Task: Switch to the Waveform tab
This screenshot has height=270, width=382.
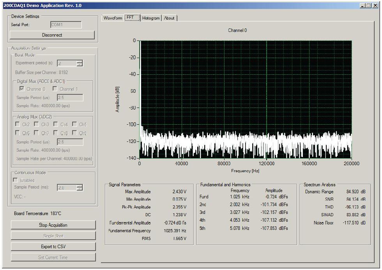Action: (113, 18)
